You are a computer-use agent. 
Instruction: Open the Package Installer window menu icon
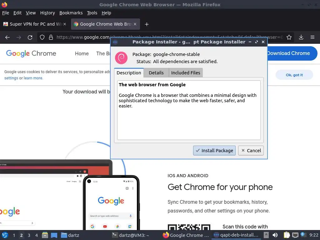pyautogui.click(x=115, y=42)
